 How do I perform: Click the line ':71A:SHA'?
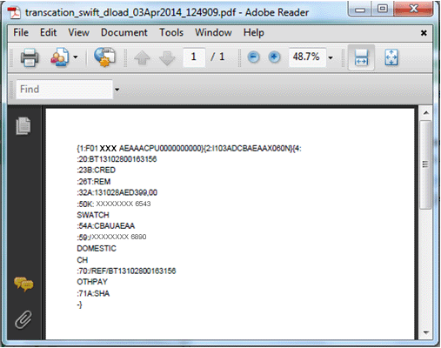[x=93, y=293]
